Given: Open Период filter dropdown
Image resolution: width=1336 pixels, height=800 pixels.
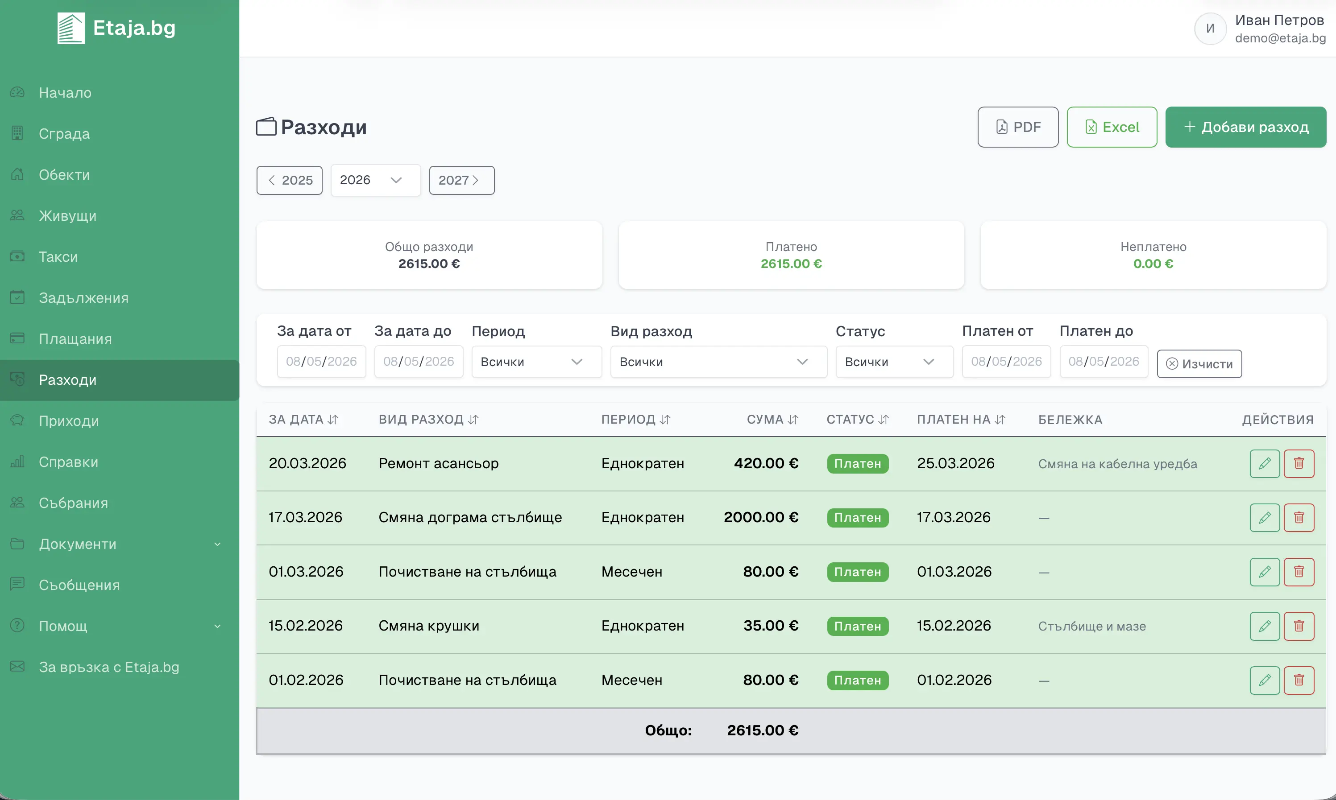Looking at the screenshot, I should point(536,362).
